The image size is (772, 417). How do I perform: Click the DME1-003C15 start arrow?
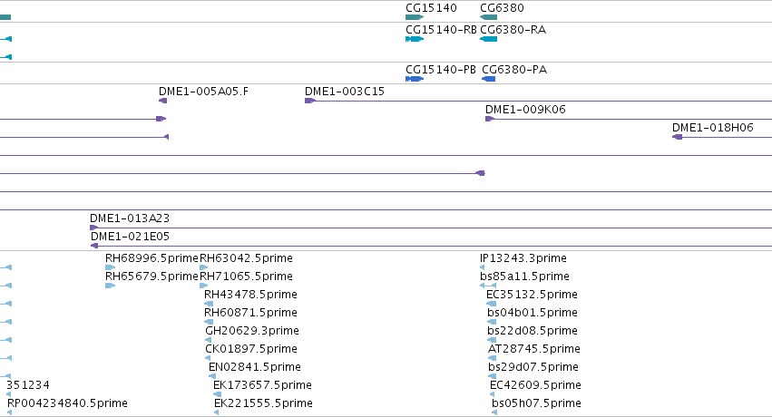pos(310,101)
